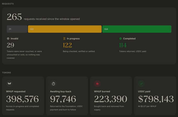This screenshot has height=117, width=178.
Task: Click the hourglass icon beside In progress
Action: coord(64,39)
